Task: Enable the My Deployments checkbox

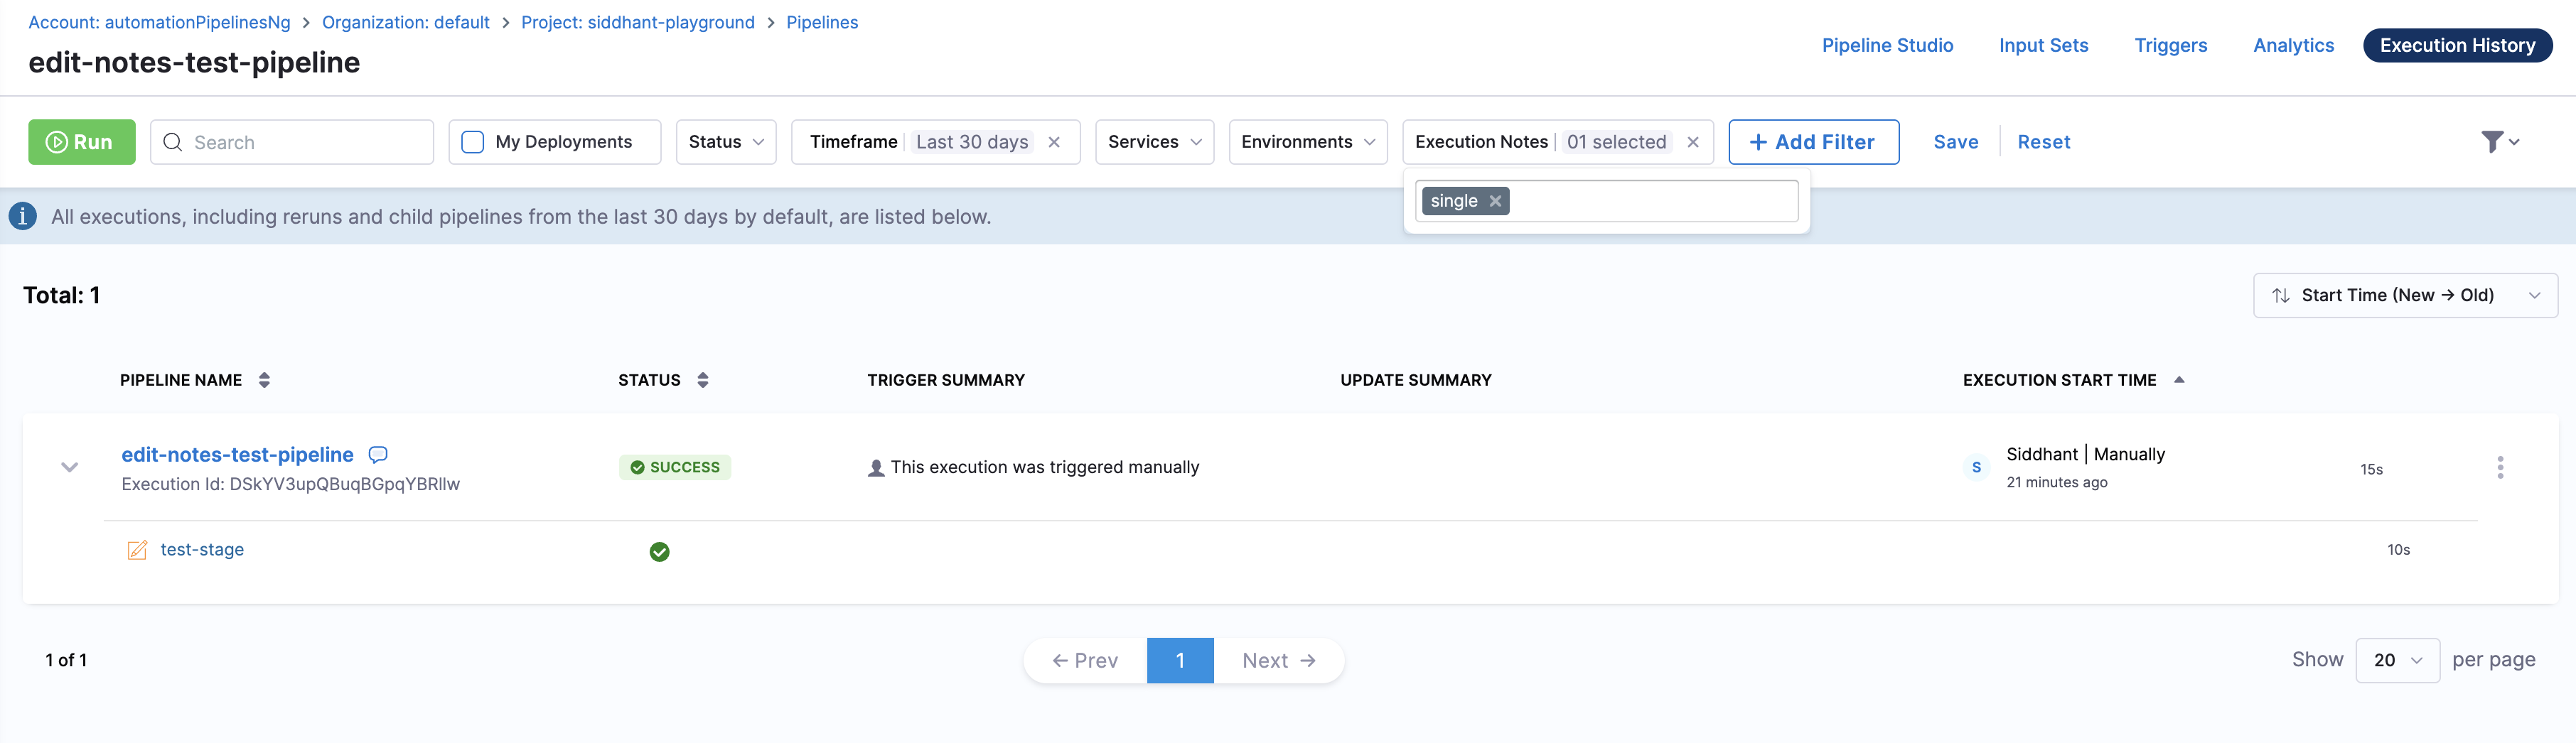Action: [471, 142]
